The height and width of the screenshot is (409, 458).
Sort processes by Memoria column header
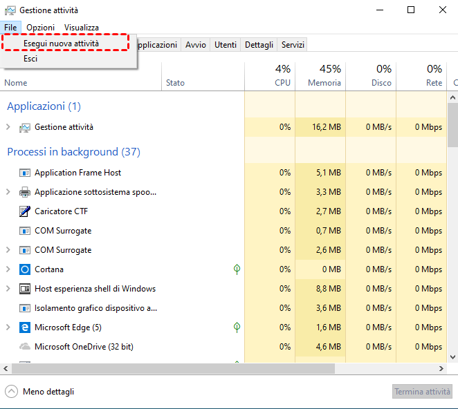320,76
